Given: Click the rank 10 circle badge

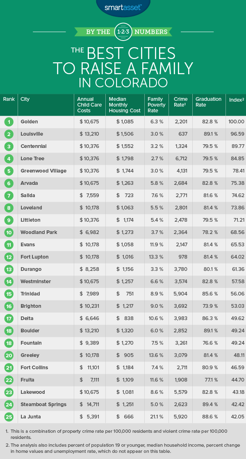Looking at the screenshot, I should [x=9, y=232].
